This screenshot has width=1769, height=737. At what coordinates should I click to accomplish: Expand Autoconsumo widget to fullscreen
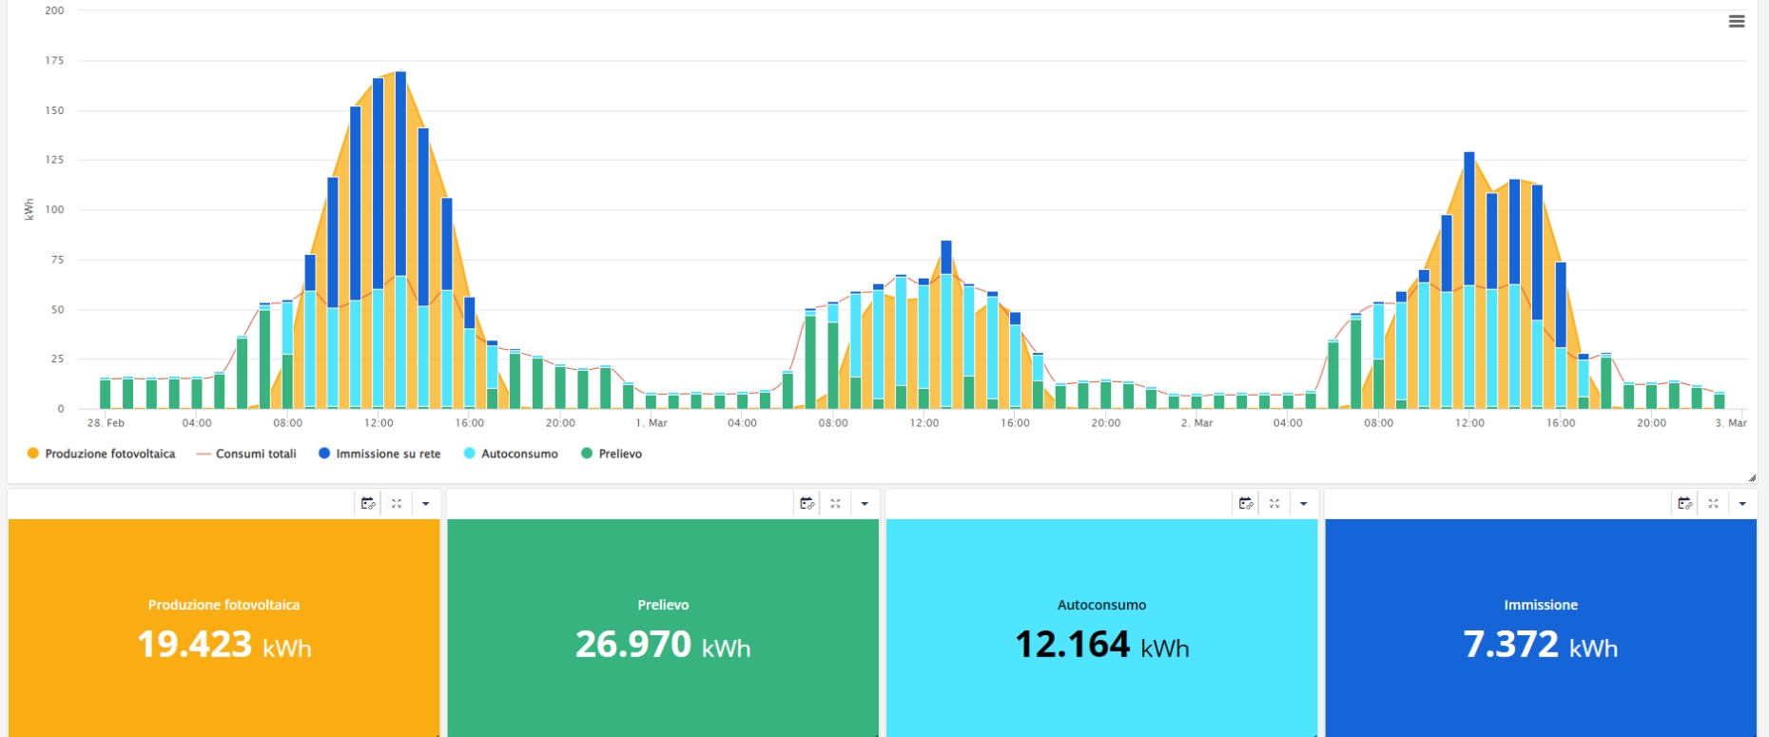point(1274,503)
